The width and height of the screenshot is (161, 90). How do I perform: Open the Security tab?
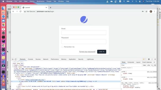coord(81,59)
